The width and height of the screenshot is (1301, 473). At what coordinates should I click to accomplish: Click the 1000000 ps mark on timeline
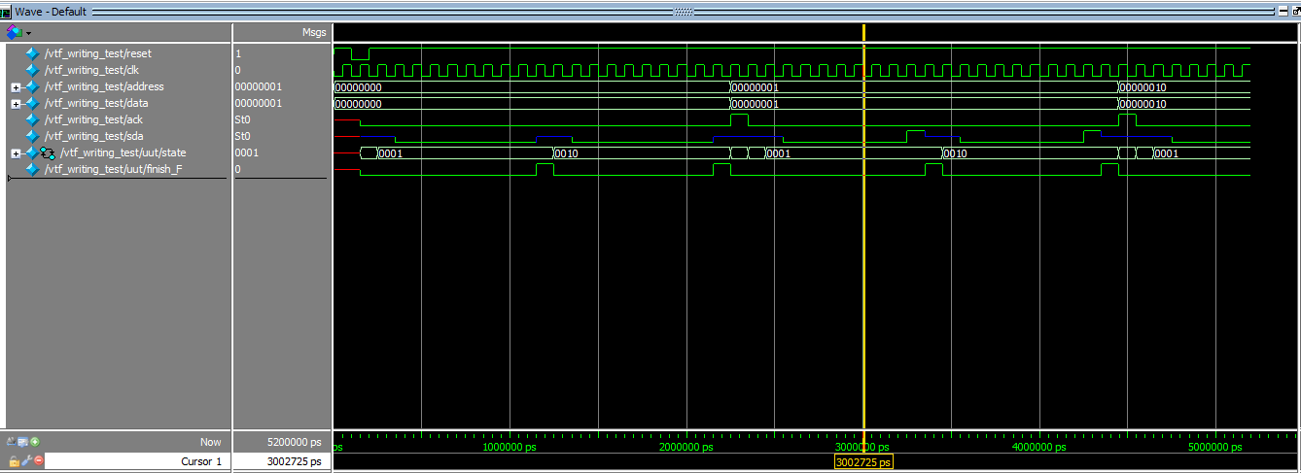coord(510,447)
